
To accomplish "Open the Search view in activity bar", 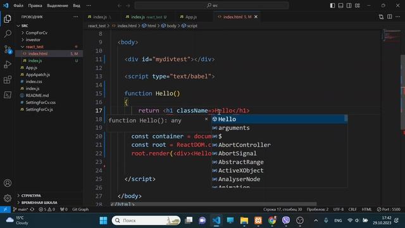I will [x=8, y=34].
